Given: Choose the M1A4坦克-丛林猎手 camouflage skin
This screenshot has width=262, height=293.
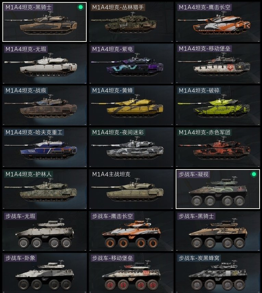Looking at the screenshot, I should click(x=131, y=22).
